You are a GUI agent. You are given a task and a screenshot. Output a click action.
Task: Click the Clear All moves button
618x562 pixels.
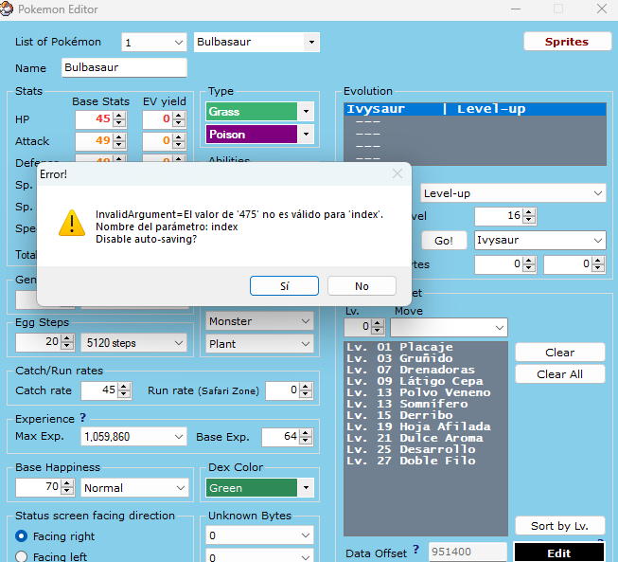click(x=559, y=374)
